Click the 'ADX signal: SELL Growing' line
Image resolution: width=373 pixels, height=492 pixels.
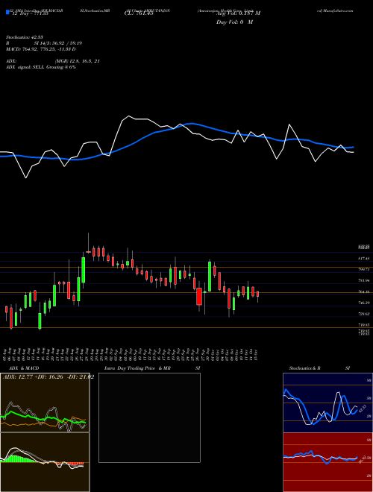41,67
